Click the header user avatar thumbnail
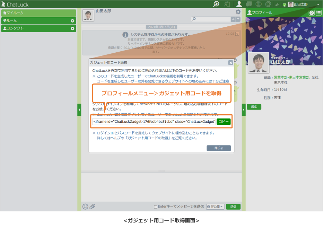Viewport: 323px width, 228px height. 290,4
